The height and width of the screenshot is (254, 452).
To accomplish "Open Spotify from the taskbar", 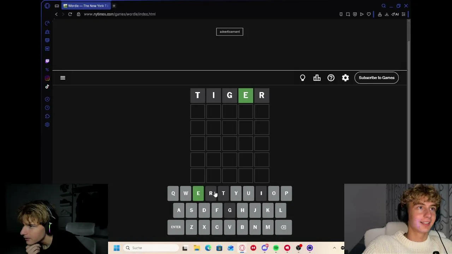I will point(276,248).
